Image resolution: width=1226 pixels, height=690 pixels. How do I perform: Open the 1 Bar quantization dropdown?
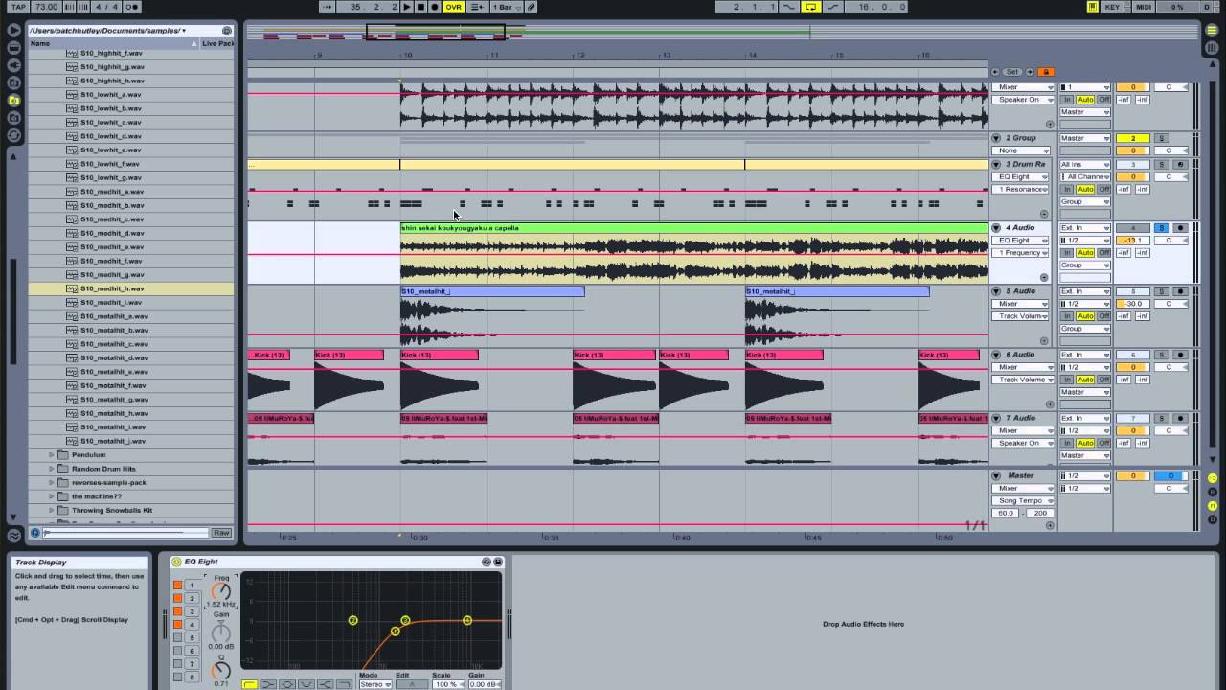[502, 7]
